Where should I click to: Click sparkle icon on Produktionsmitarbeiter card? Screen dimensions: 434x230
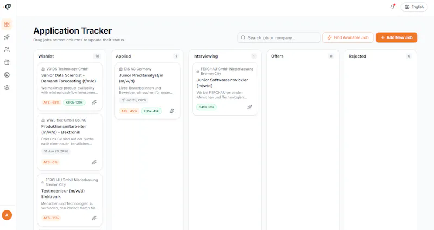(x=94, y=162)
